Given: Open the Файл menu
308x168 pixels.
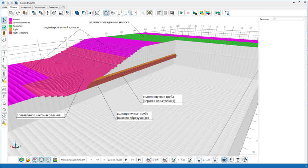Looking at the screenshot, I should pos(4,7).
